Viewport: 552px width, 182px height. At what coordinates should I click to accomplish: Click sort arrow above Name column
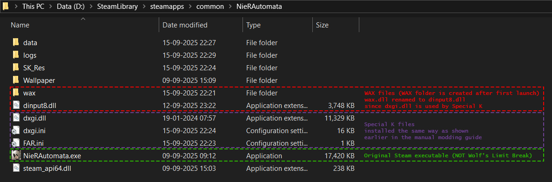click(83, 18)
